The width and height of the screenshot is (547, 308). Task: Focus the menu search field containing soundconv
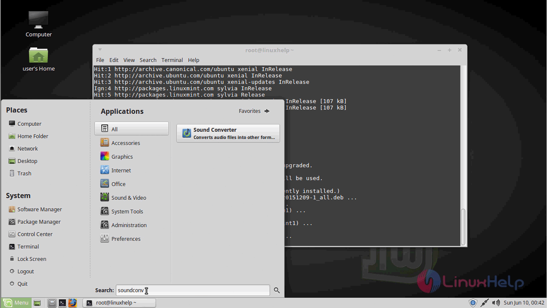193,290
